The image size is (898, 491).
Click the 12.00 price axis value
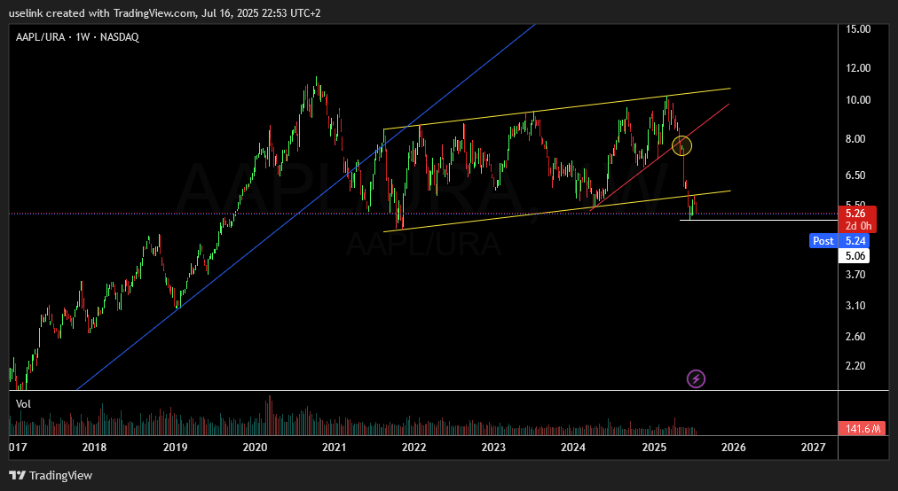pyautogui.click(x=858, y=68)
